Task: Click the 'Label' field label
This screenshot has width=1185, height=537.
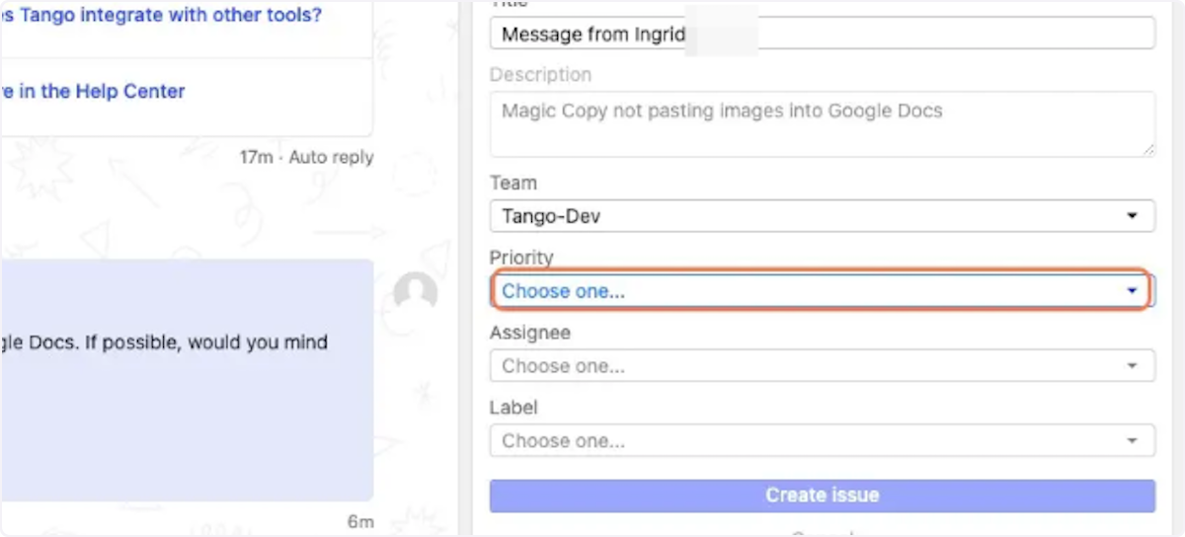Action: pos(513,407)
